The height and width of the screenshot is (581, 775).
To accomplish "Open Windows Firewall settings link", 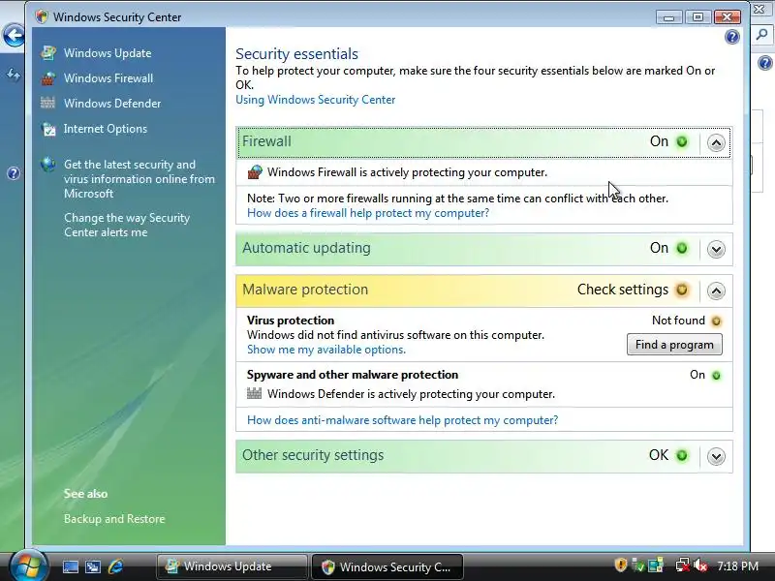I will 108,78.
